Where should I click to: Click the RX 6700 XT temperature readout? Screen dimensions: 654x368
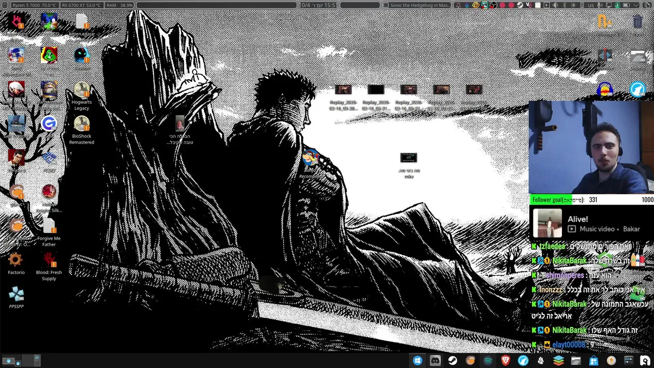click(81, 5)
